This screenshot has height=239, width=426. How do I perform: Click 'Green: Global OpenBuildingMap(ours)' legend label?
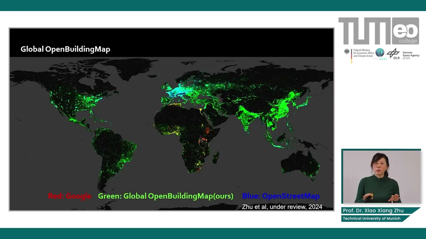(x=166, y=196)
